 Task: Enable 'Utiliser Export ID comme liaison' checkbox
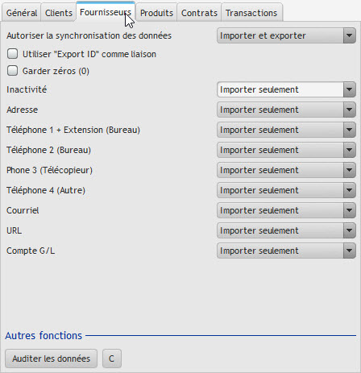click(x=13, y=54)
